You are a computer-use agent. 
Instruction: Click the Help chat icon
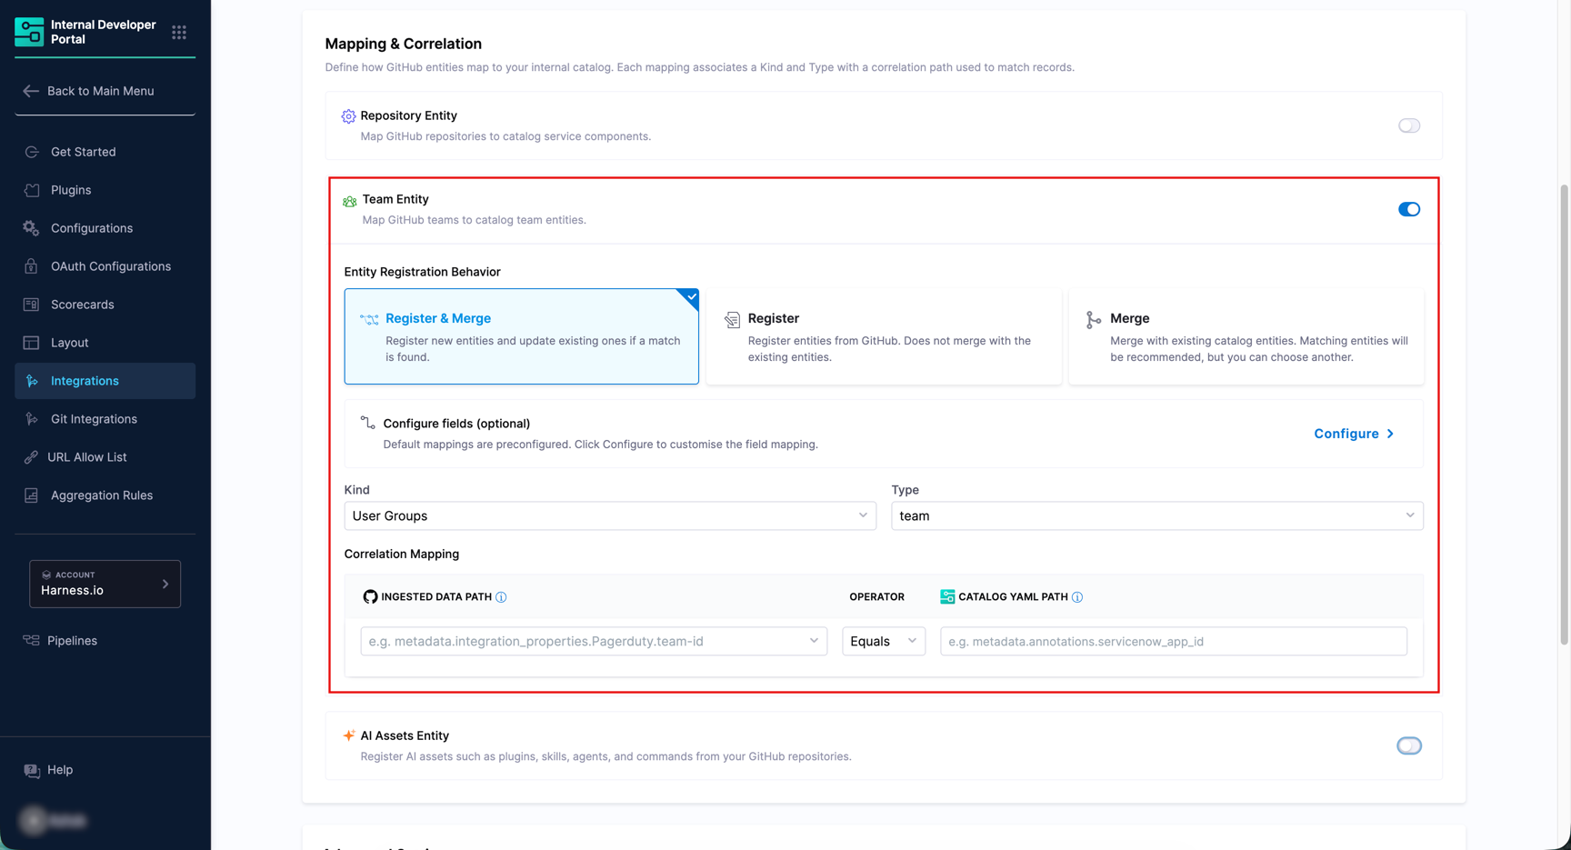(32, 770)
